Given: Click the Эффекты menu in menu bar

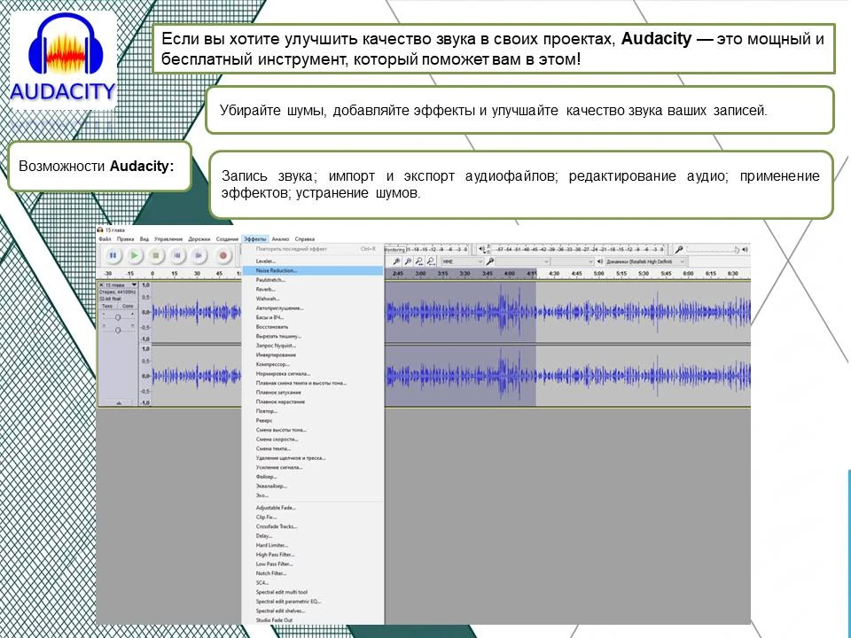Looking at the screenshot, I should [255, 238].
